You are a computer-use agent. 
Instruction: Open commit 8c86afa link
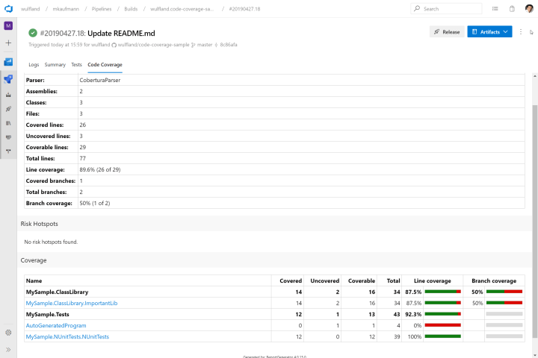tap(229, 45)
